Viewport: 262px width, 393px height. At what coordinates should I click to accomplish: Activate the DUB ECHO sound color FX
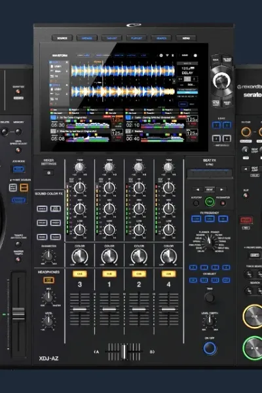[x=56, y=208]
